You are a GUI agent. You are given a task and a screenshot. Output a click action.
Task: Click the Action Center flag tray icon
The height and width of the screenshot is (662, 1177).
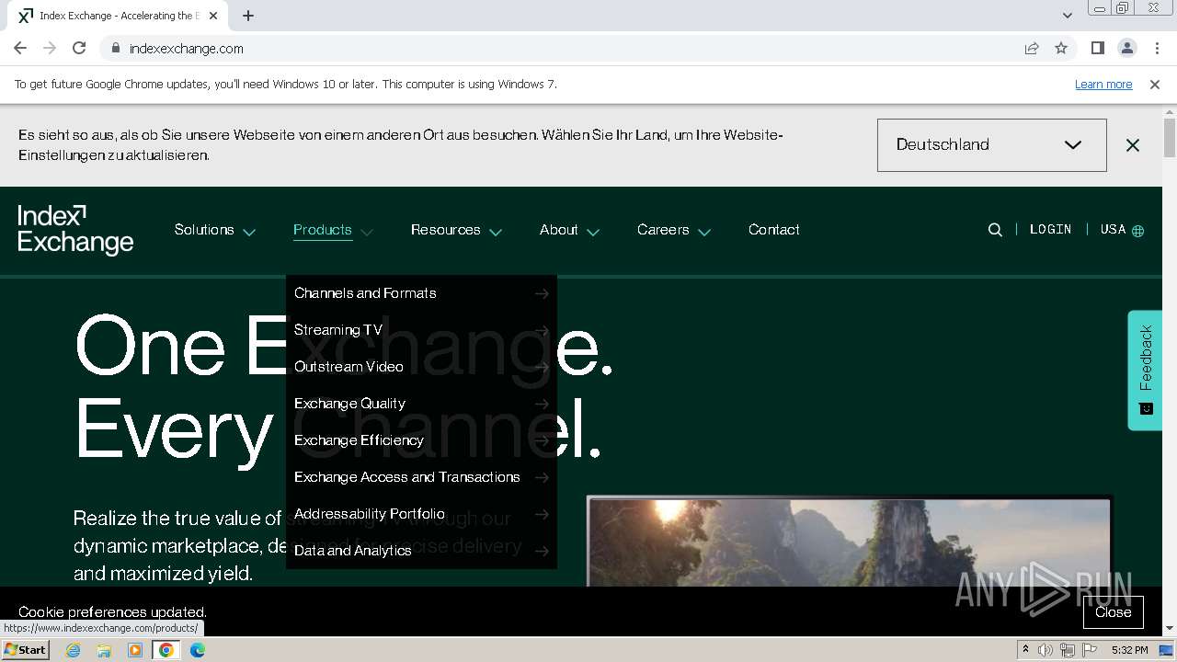point(1090,650)
